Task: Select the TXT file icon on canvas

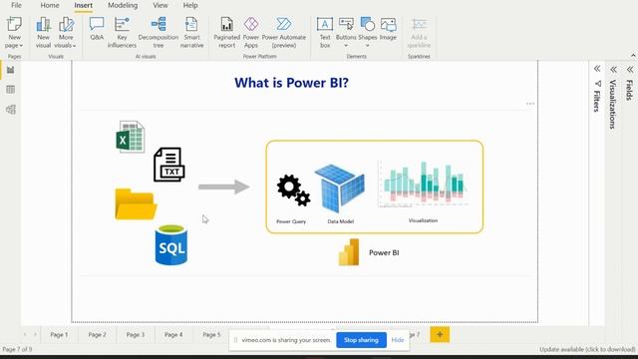Action: click(169, 165)
